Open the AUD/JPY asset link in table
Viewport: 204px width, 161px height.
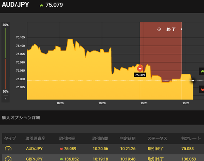[x=34, y=149]
